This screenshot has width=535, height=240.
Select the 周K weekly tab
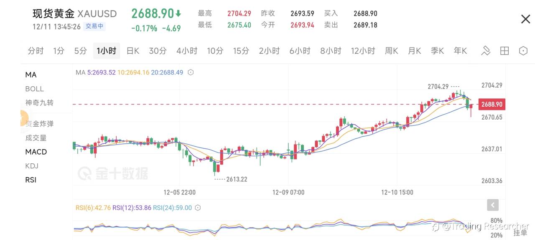(391, 51)
